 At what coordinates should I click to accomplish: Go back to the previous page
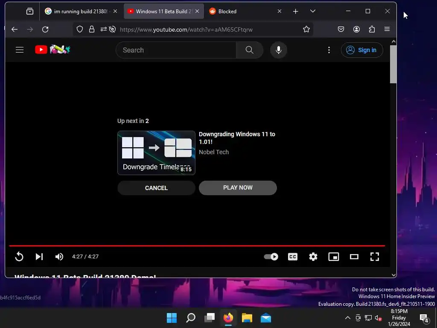(x=15, y=29)
